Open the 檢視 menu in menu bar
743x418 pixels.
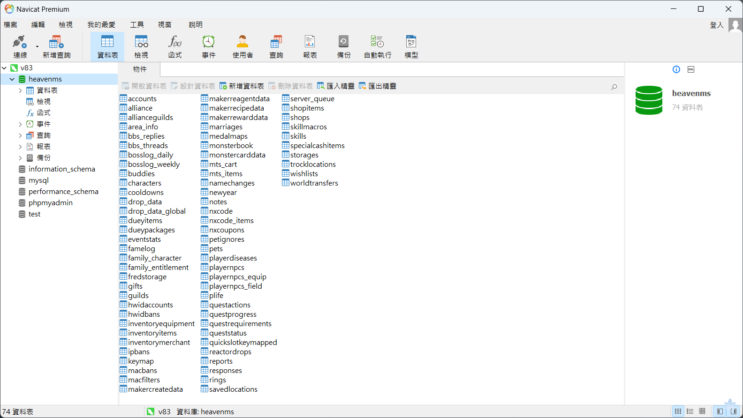tap(66, 25)
